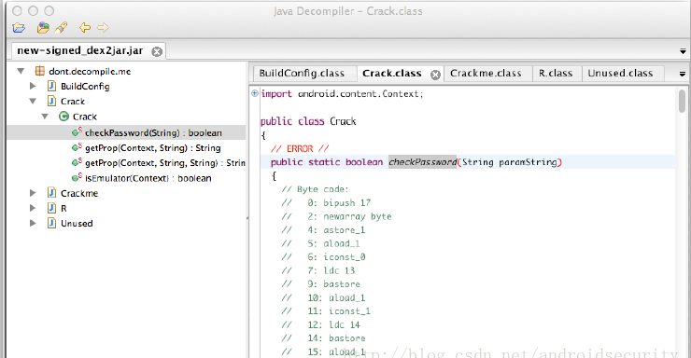Image resolution: width=691 pixels, height=358 pixels.
Task: Select getProp(Context, String, String) method
Action: tap(165, 163)
